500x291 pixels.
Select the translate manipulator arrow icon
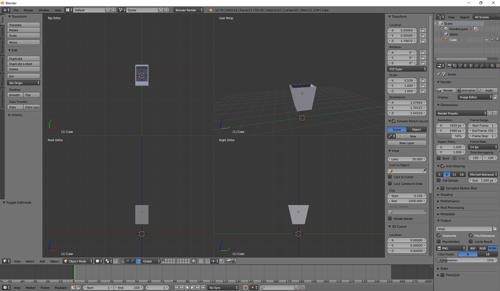(127, 261)
